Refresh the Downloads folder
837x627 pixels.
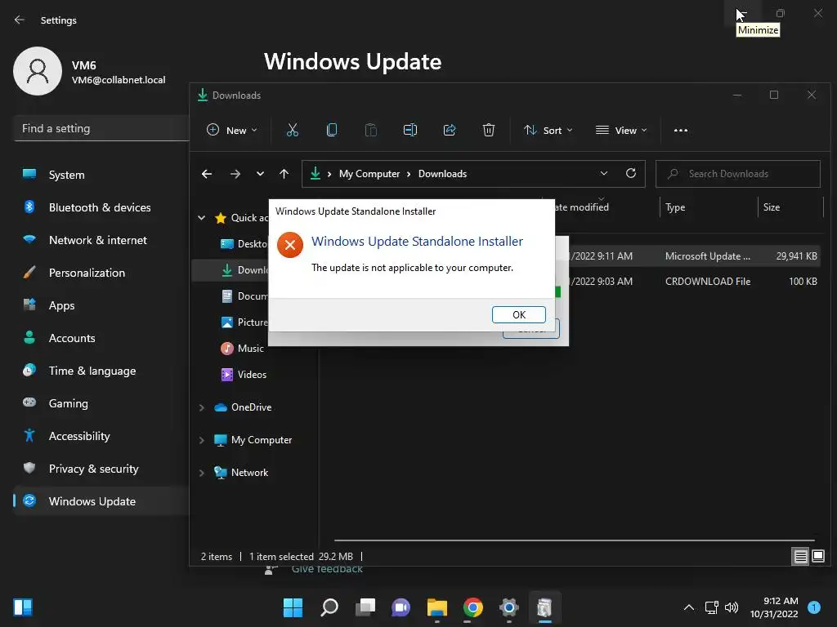(631, 173)
